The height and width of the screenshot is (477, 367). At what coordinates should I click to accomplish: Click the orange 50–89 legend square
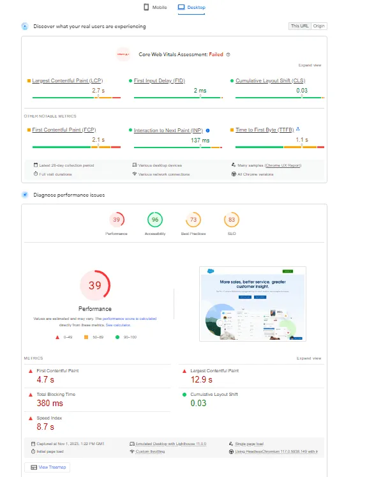coord(86,337)
